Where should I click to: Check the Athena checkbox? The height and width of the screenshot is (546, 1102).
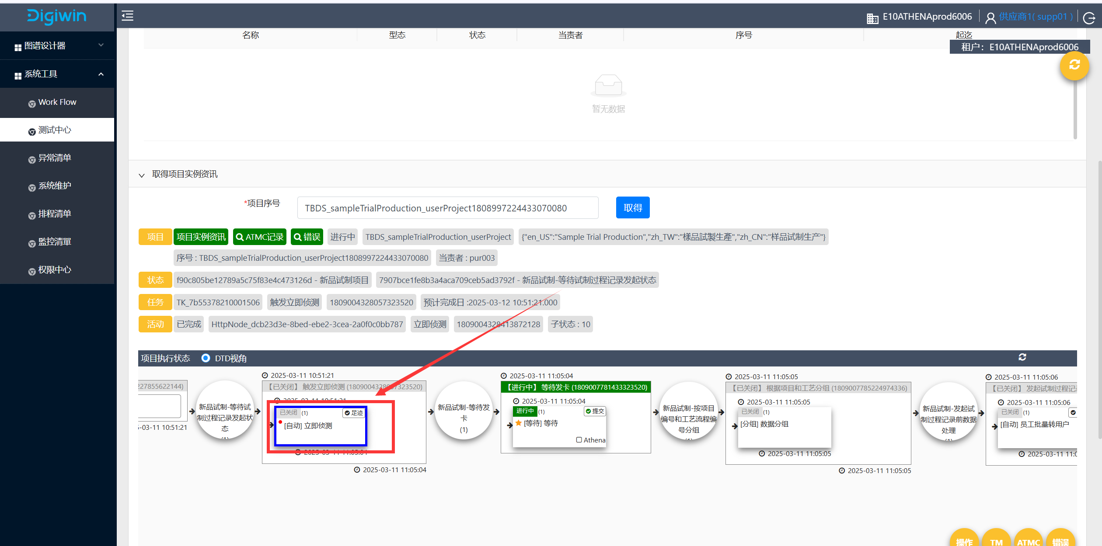579,440
